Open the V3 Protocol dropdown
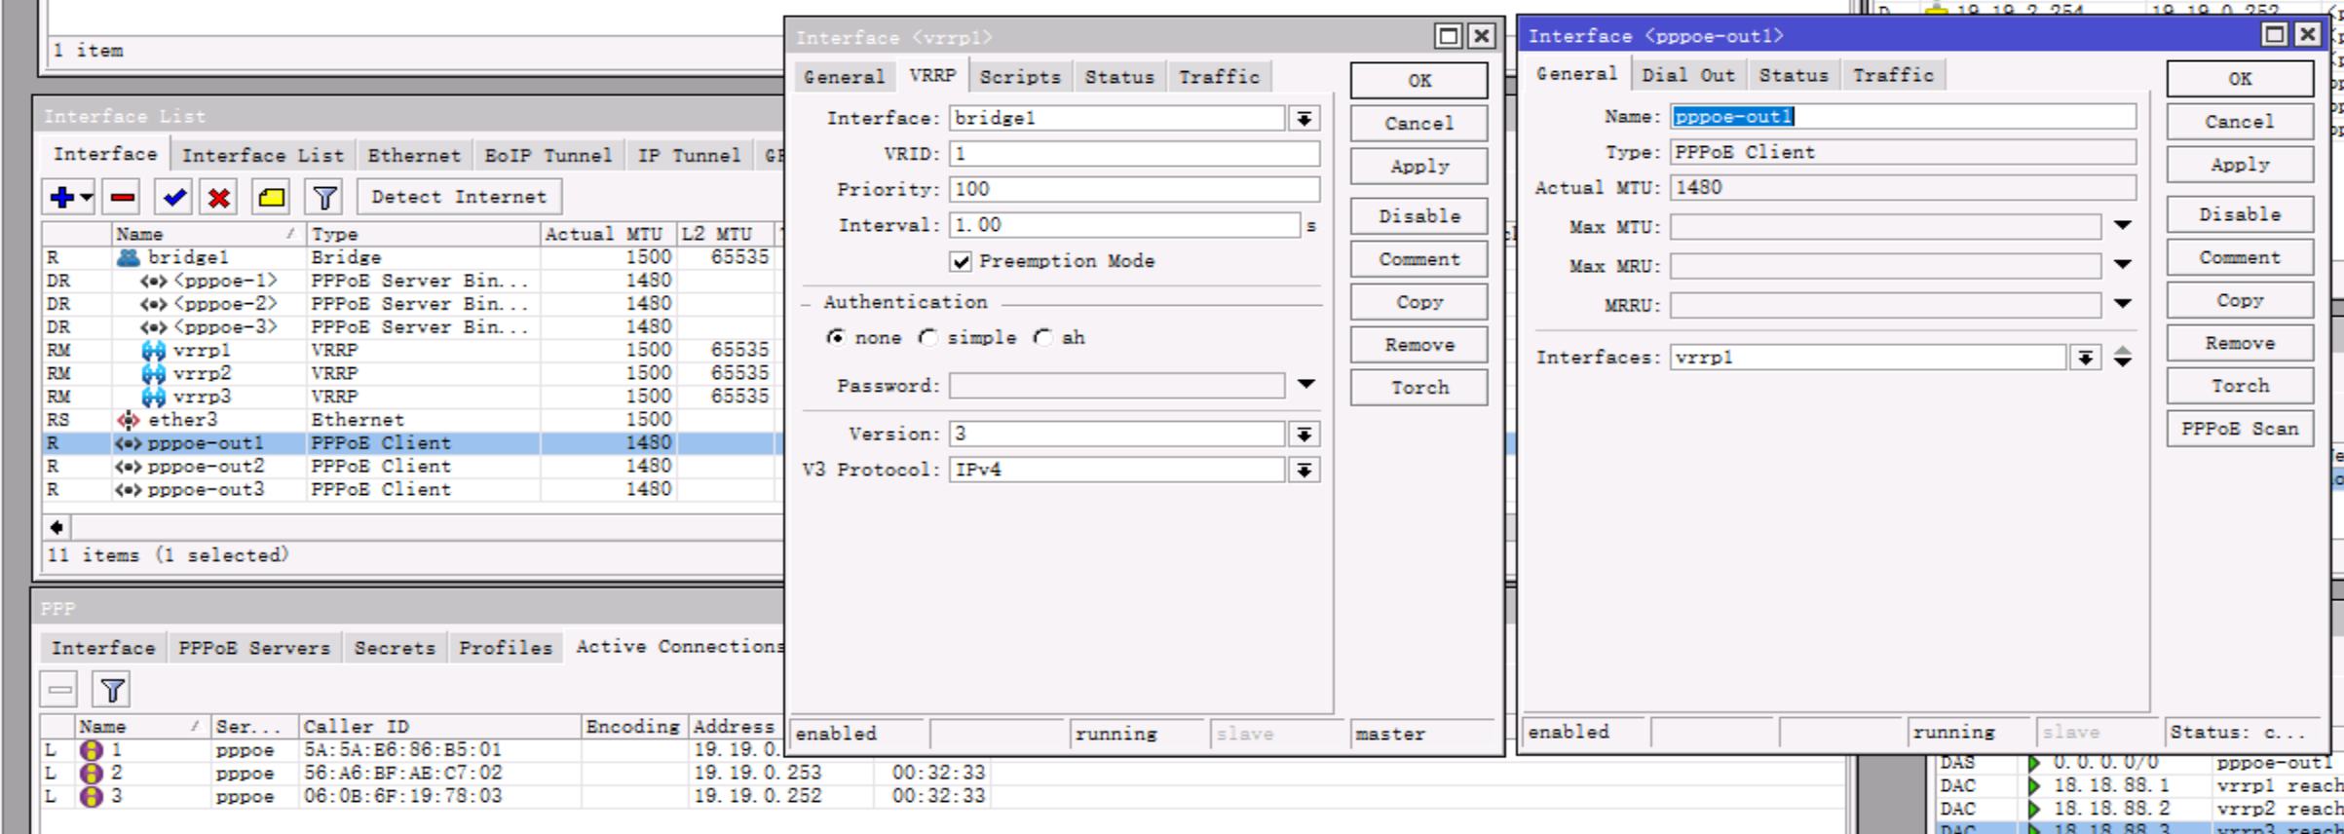Screen dimensions: 2344x834 1304,471
